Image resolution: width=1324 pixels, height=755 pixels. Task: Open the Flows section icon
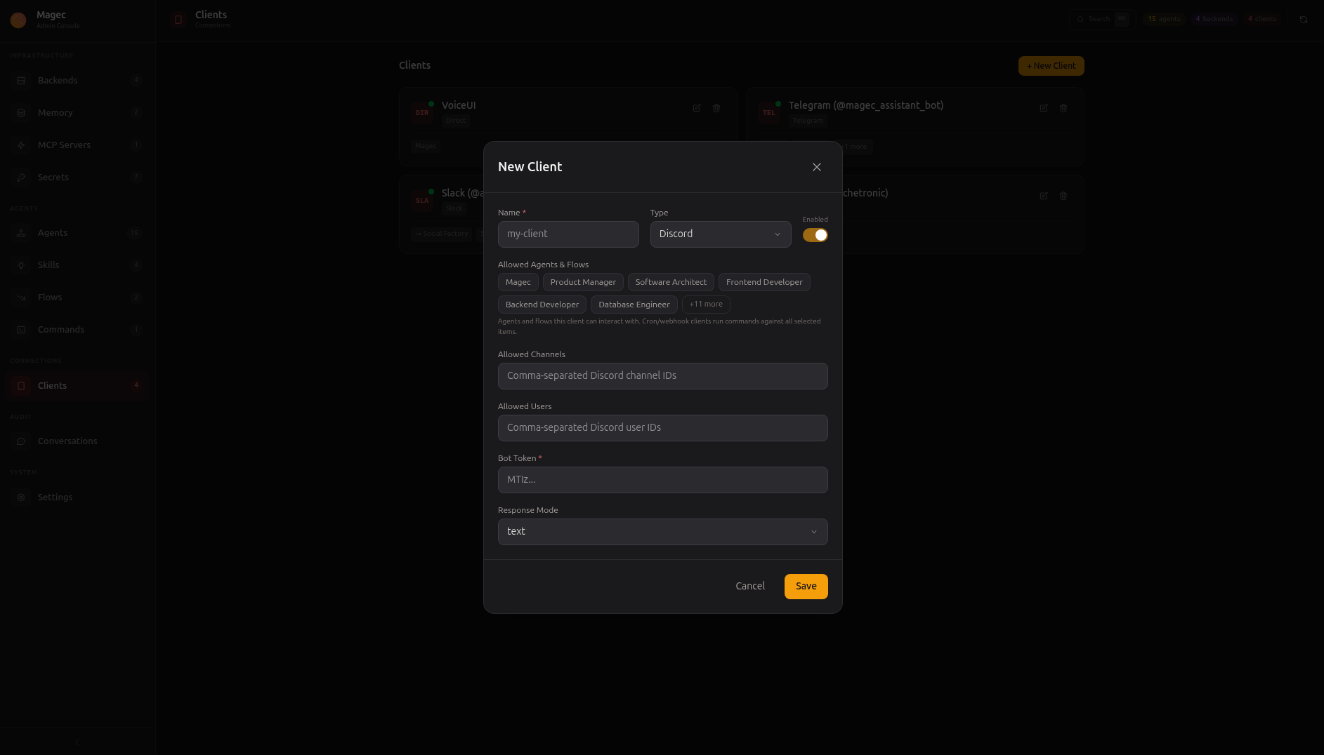click(x=20, y=297)
